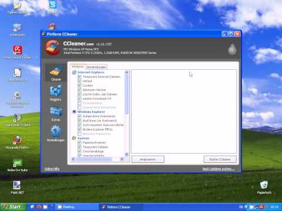Viewport: 282px width, 211px height.
Task: Toggle Such-Assistent Autovervollständigen checkbox
Action: point(79,125)
